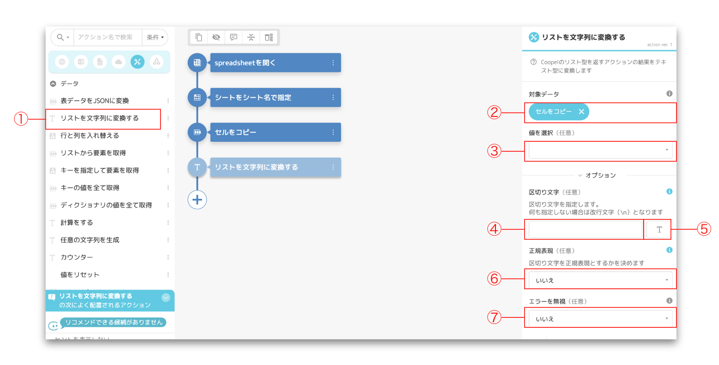This screenshot has height=365, width=719.
Task: Click the T text-type button beside 区切り文字
Action: click(659, 230)
